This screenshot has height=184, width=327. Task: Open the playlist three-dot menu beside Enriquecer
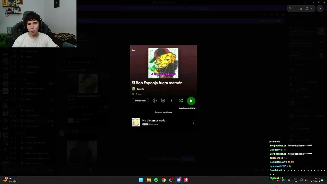(x=171, y=101)
